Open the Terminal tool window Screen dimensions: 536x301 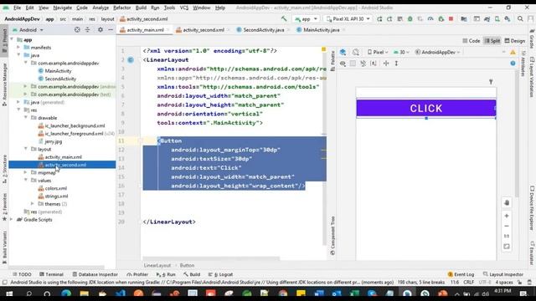click(x=52, y=274)
